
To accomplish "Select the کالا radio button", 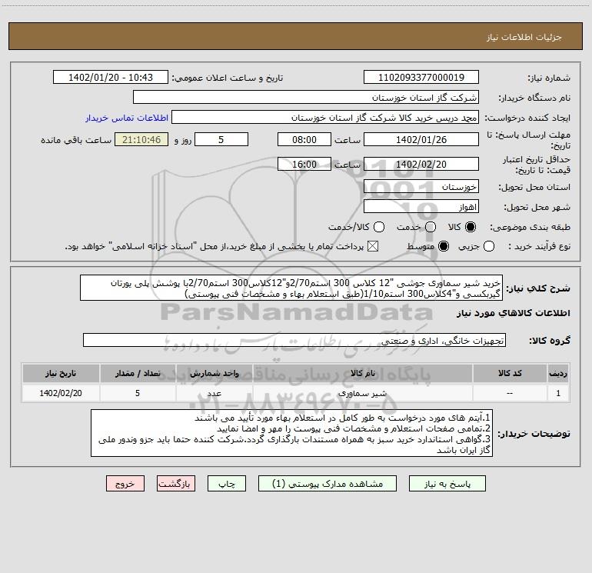I will click(x=471, y=227).
